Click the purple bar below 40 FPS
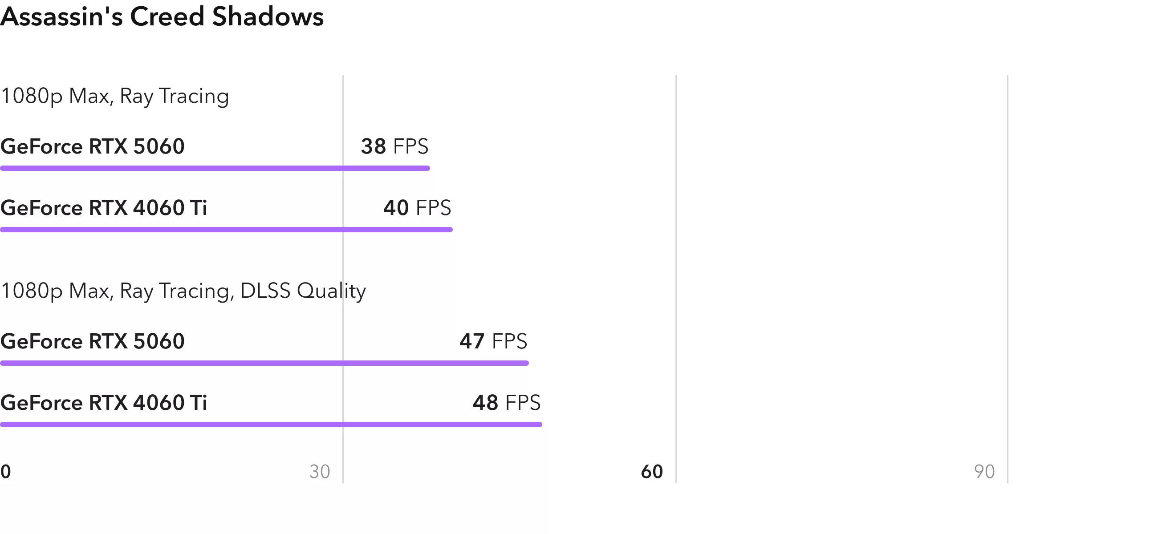Screen dimensions: 1158x534 point(226,230)
